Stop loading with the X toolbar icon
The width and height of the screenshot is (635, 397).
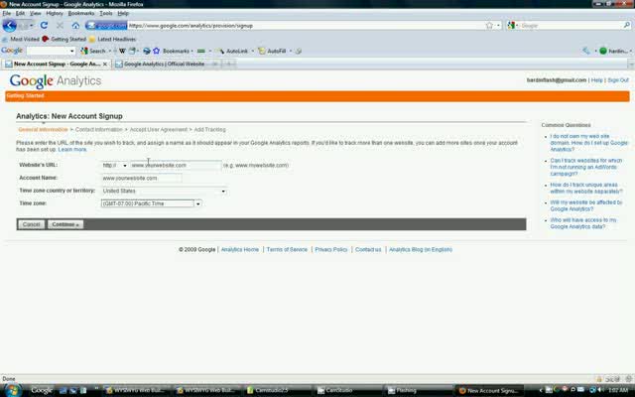pos(60,25)
